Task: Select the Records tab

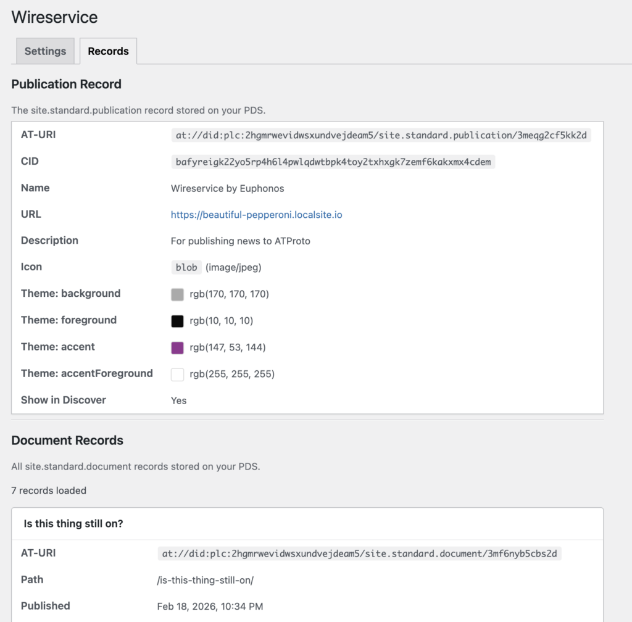Action: pos(108,51)
